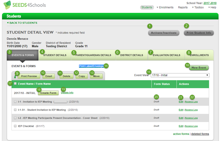This screenshot has width=221, height=141.
Task: Click the SEEDS4Schools leaf logo
Action: [7, 5]
